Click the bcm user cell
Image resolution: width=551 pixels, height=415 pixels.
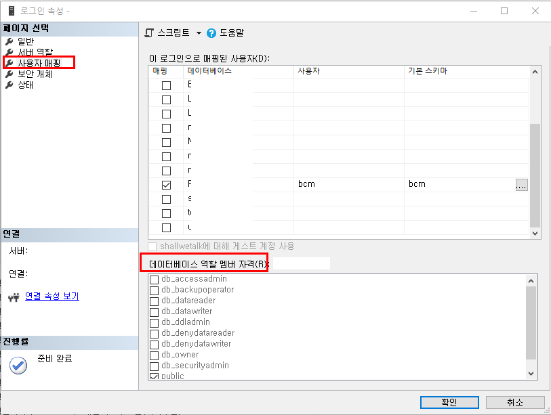click(348, 184)
